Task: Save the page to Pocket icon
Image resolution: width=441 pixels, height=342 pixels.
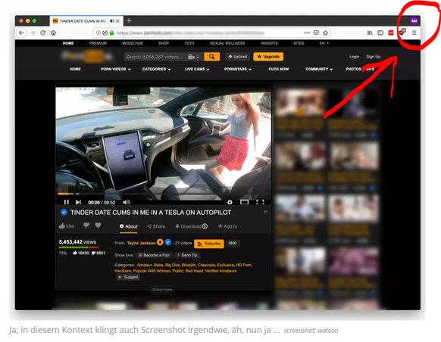Action: pyautogui.click(x=316, y=33)
